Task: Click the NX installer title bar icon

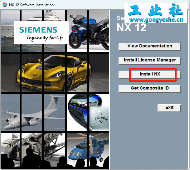Action: pyautogui.click(x=5, y=5)
